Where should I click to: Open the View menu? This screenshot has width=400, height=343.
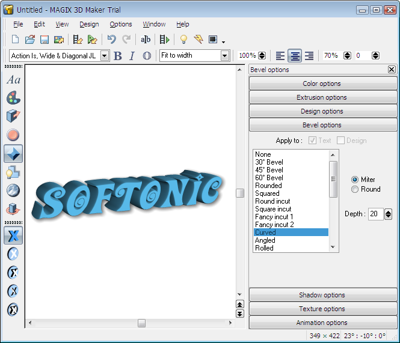[62, 24]
